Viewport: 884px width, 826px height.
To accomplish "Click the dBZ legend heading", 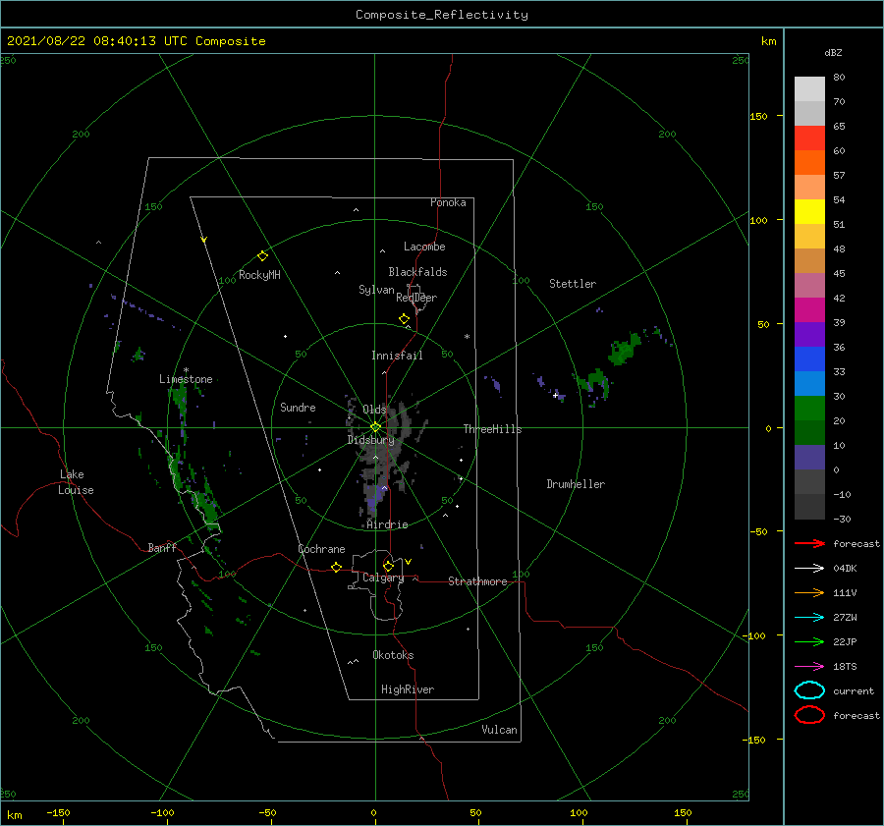I will (833, 52).
